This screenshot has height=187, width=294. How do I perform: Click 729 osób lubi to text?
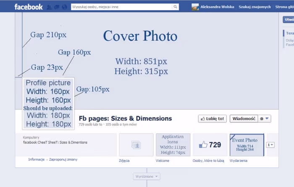90,124
